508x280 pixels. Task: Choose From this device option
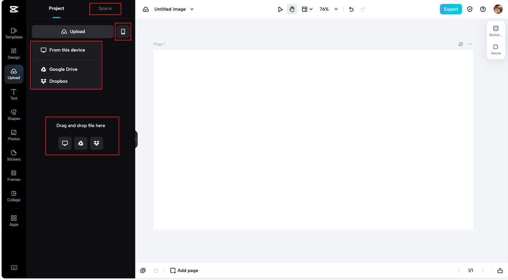coord(66,50)
